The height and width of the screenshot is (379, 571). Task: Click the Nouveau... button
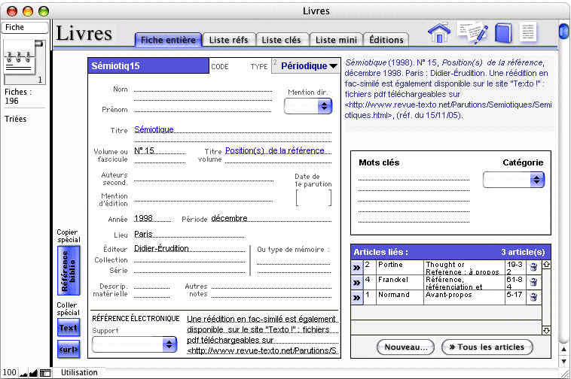pyautogui.click(x=406, y=347)
